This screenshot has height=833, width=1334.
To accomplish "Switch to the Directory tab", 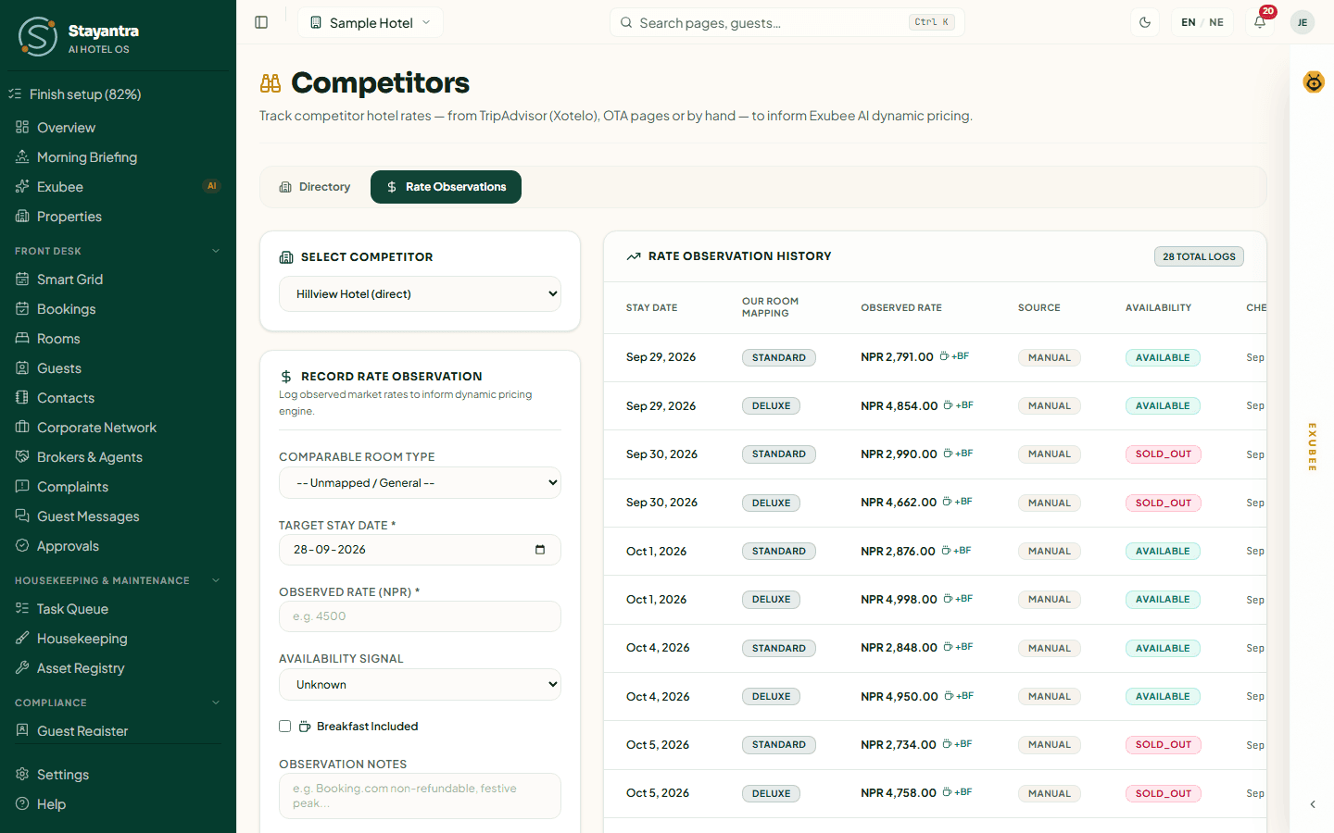I will click(x=315, y=187).
